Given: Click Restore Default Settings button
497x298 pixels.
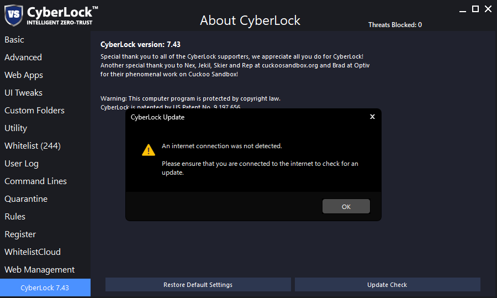Looking at the screenshot, I should (x=198, y=285).
